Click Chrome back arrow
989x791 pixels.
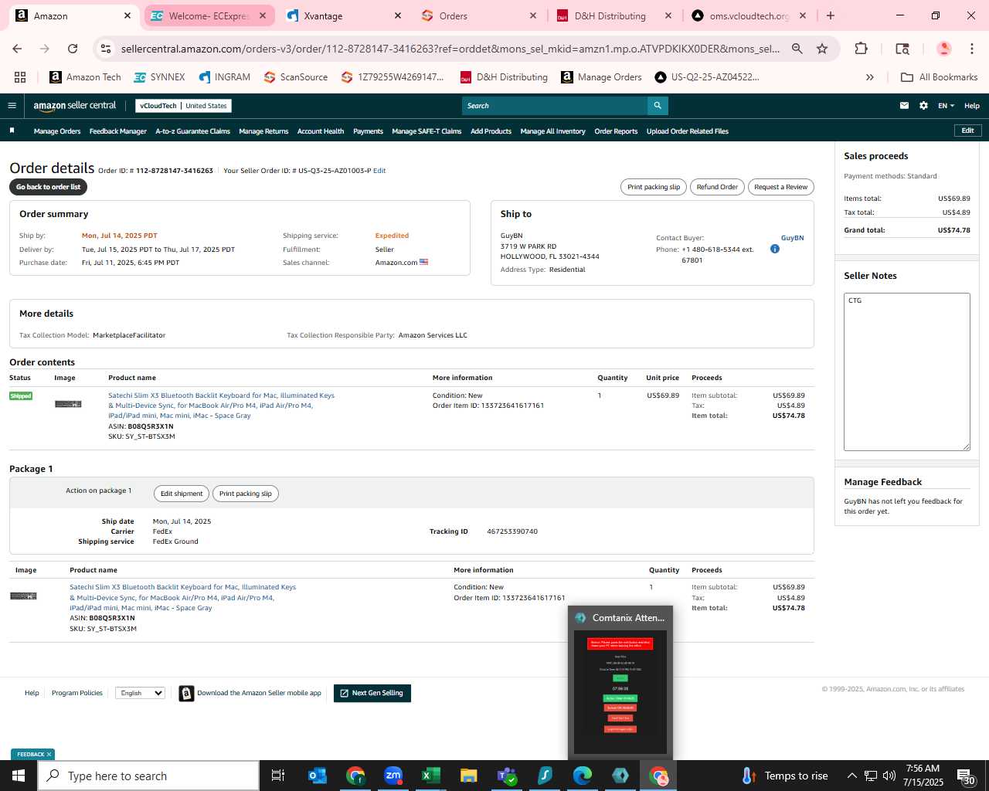pos(17,49)
